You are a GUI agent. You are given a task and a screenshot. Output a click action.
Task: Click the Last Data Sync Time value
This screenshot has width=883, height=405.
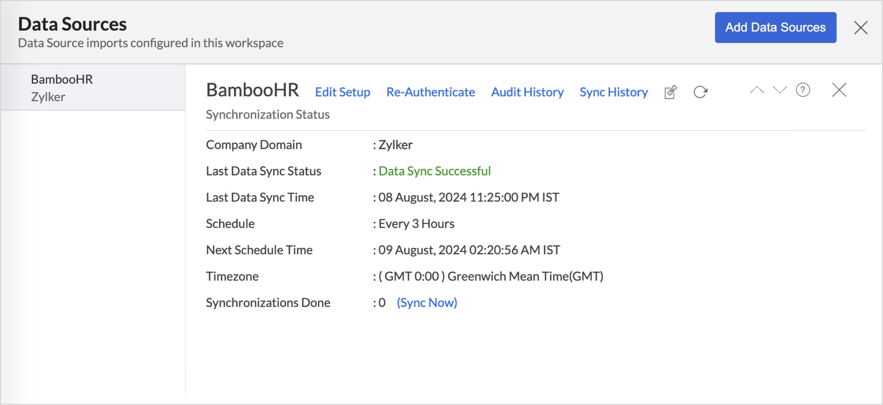coord(468,198)
